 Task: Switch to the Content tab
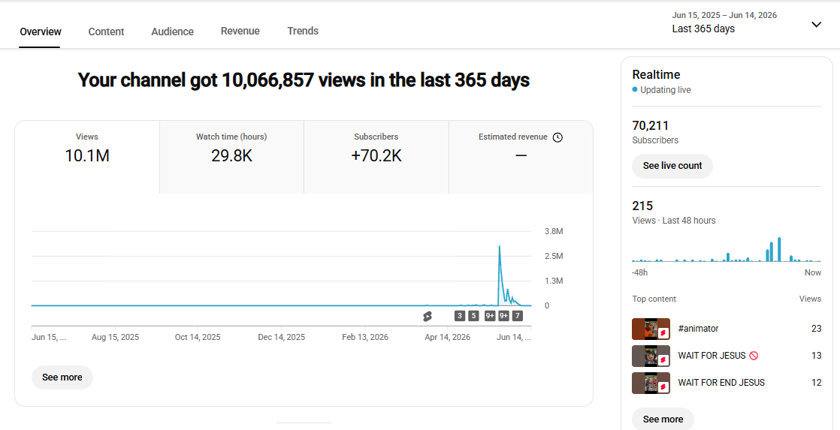click(106, 32)
